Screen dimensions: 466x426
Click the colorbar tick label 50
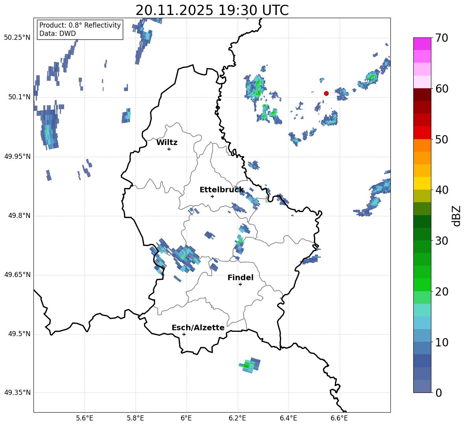[x=442, y=140]
